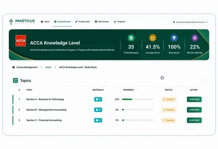Click the 21 materials badge for Section C
Viewport: 218px width, 149px height.
(x=98, y=120)
